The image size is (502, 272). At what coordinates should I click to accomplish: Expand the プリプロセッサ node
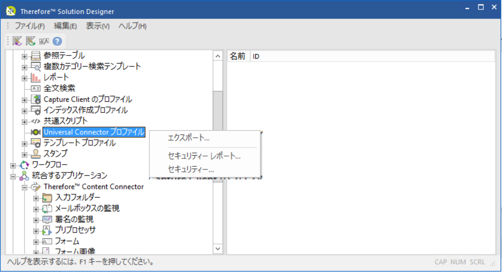click(36, 231)
